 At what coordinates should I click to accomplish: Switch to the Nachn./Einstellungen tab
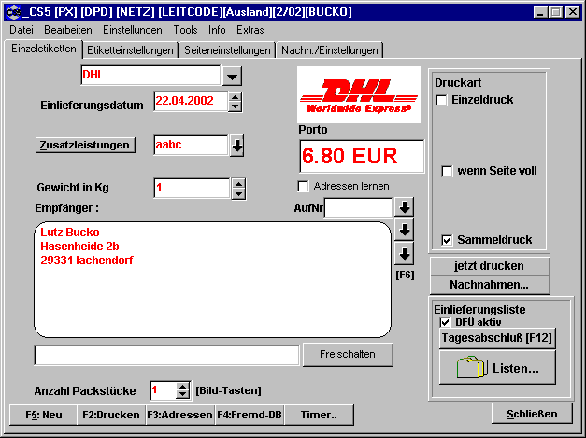pos(330,50)
